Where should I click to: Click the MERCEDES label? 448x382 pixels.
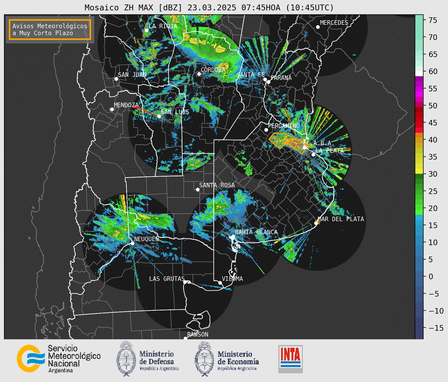pos(334,23)
